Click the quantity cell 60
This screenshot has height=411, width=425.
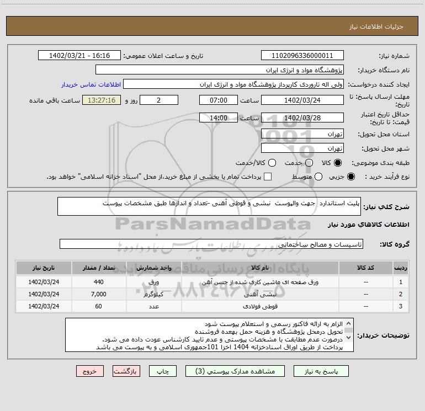click(99, 306)
